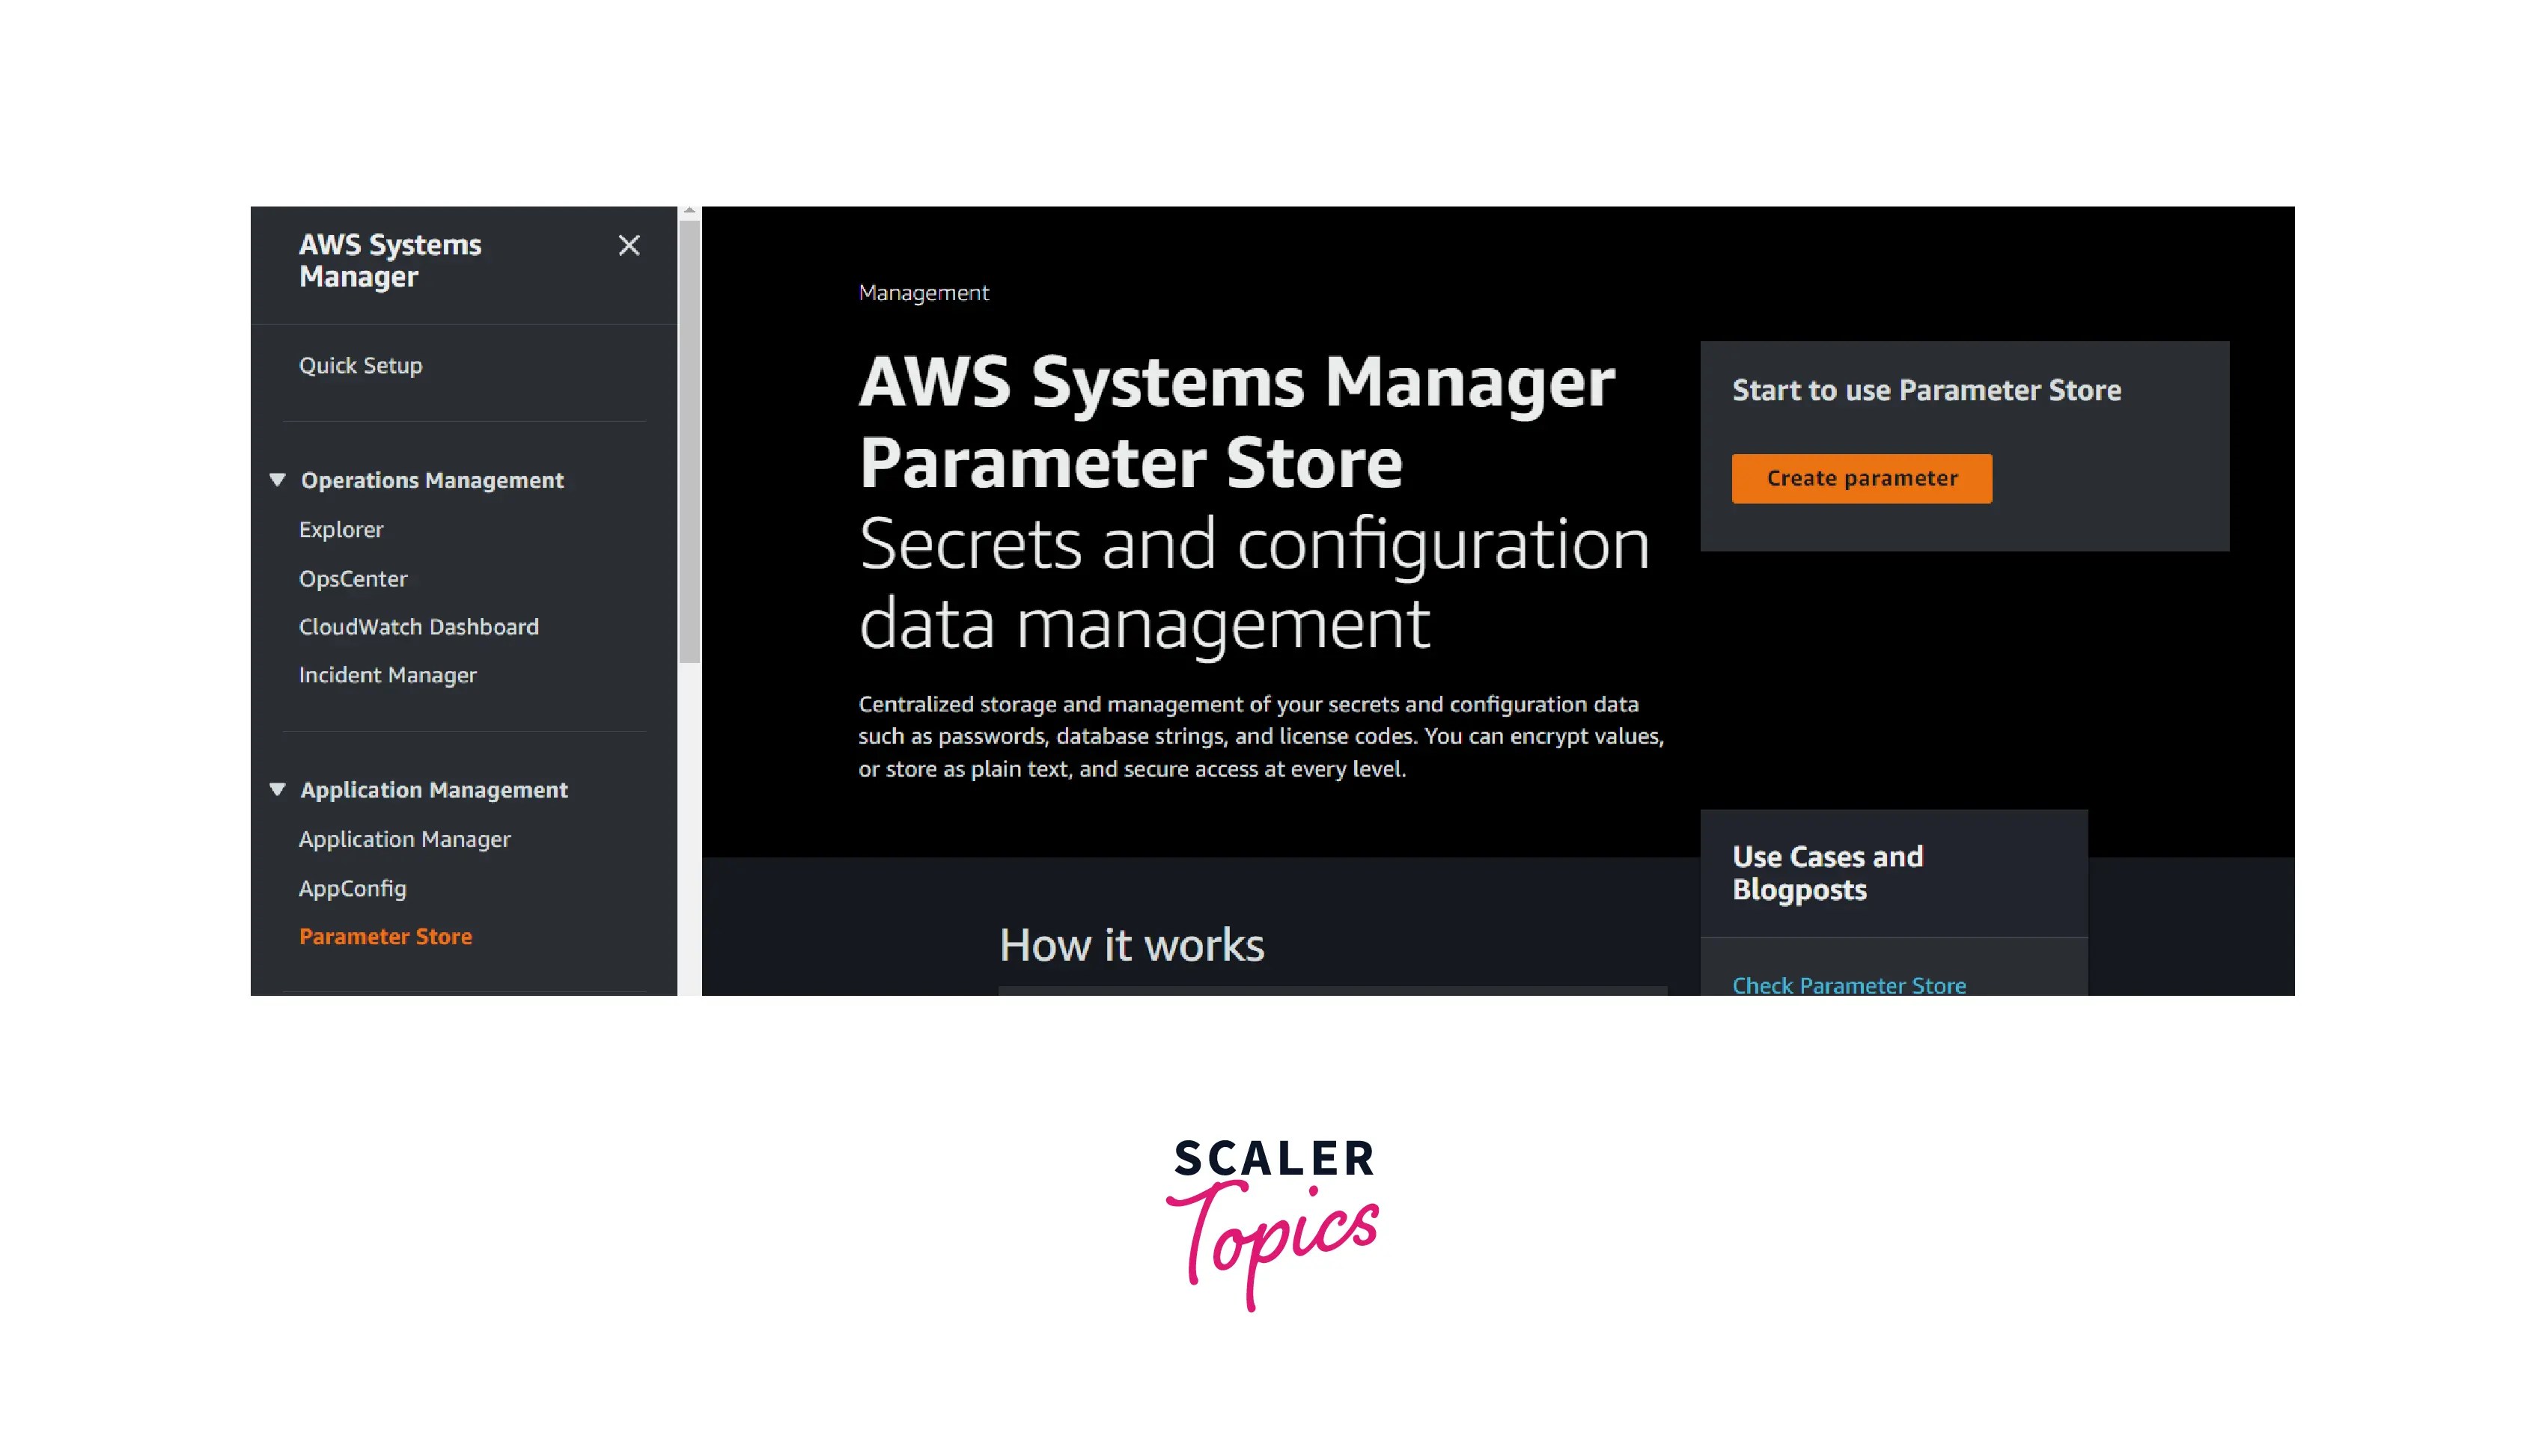Select Incident Manager
The height and width of the screenshot is (1456, 2545).
pos(387,674)
